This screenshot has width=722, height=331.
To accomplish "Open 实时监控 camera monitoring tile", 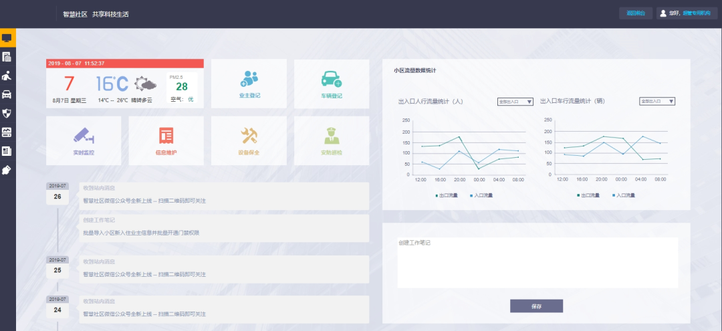I will [x=84, y=140].
